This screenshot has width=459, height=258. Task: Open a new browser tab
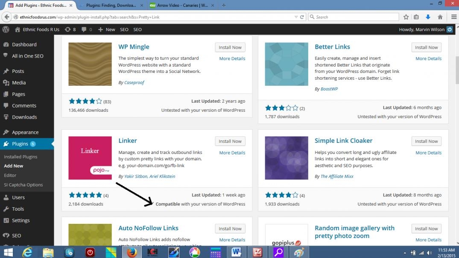(224, 5)
